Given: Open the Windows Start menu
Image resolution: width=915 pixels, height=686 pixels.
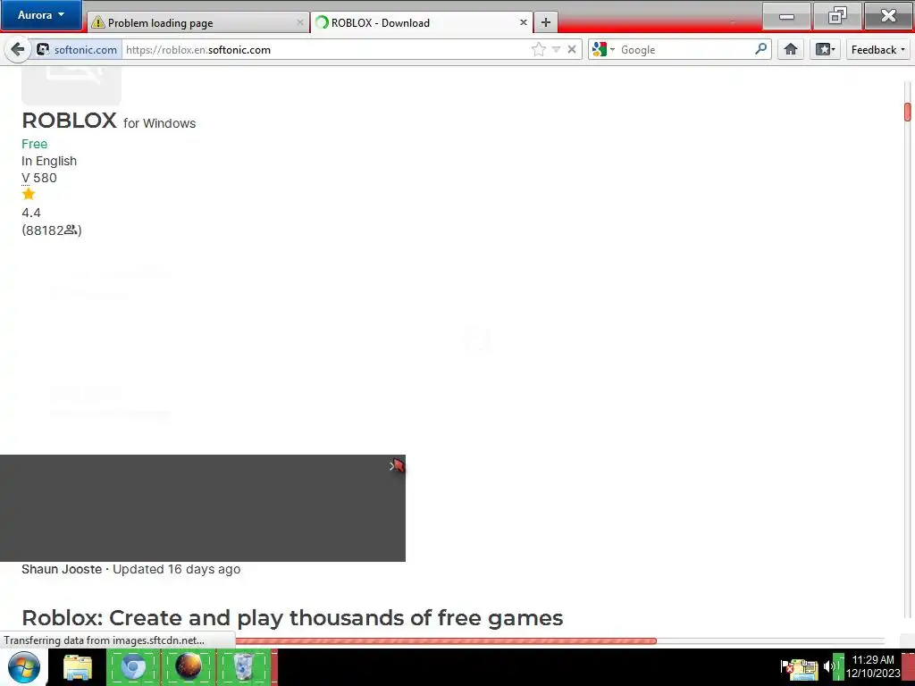Looking at the screenshot, I should [24, 667].
